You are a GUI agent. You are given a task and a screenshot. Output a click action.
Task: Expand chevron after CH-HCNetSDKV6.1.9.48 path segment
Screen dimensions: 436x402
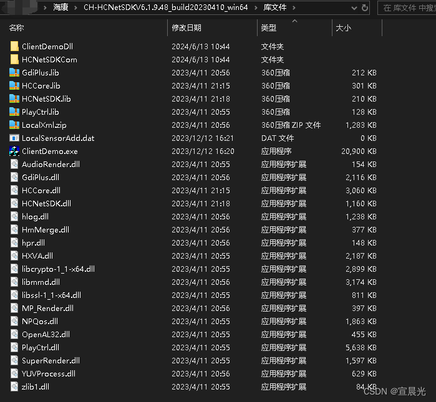(256, 7)
